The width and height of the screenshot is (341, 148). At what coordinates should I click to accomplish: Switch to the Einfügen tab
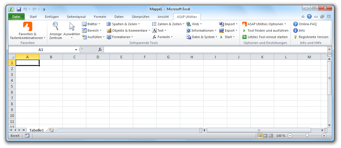pos(52,17)
